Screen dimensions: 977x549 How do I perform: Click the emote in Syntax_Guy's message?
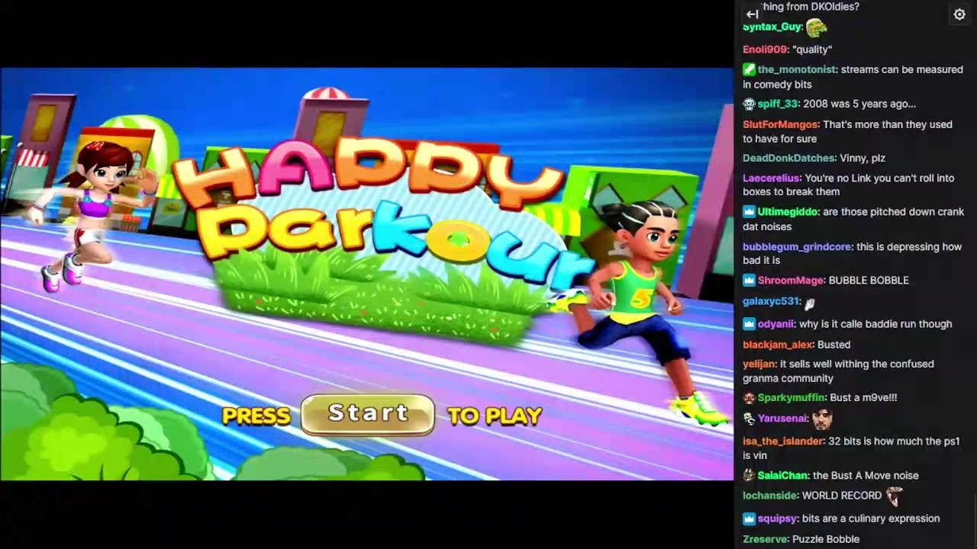pyautogui.click(x=816, y=27)
